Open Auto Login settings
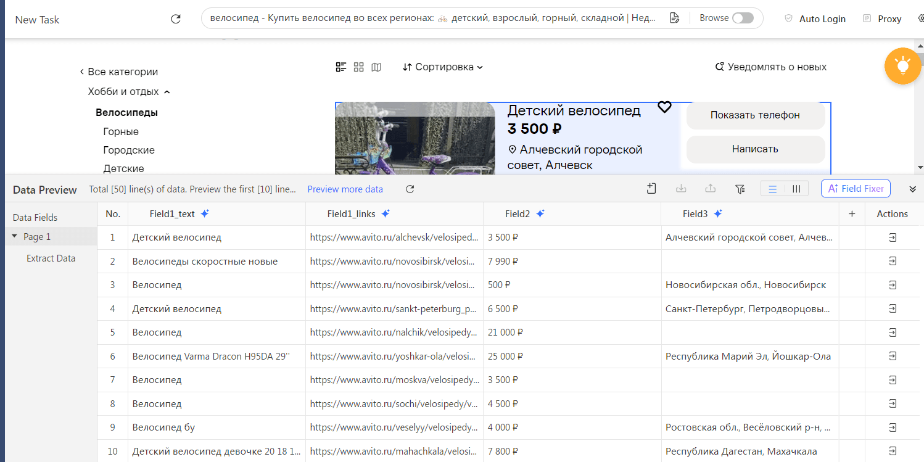The height and width of the screenshot is (462, 924). point(815,19)
